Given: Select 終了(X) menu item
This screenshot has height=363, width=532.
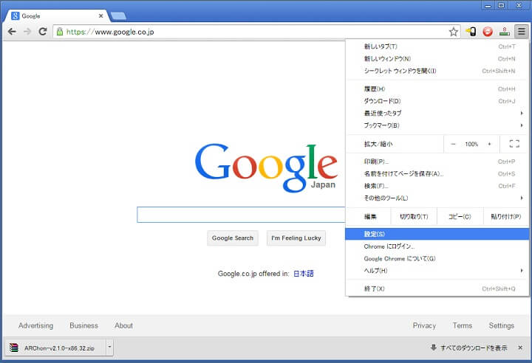Looking at the screenshot, I should (x=437, y=288).
